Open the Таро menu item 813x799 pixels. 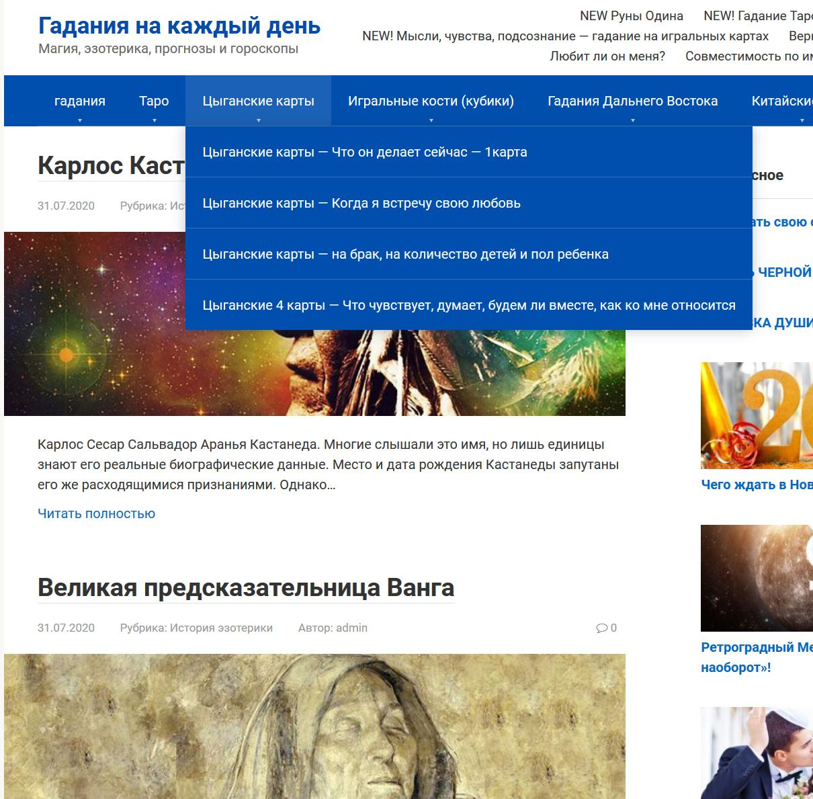pyautogui.click(x=154, y=101)
